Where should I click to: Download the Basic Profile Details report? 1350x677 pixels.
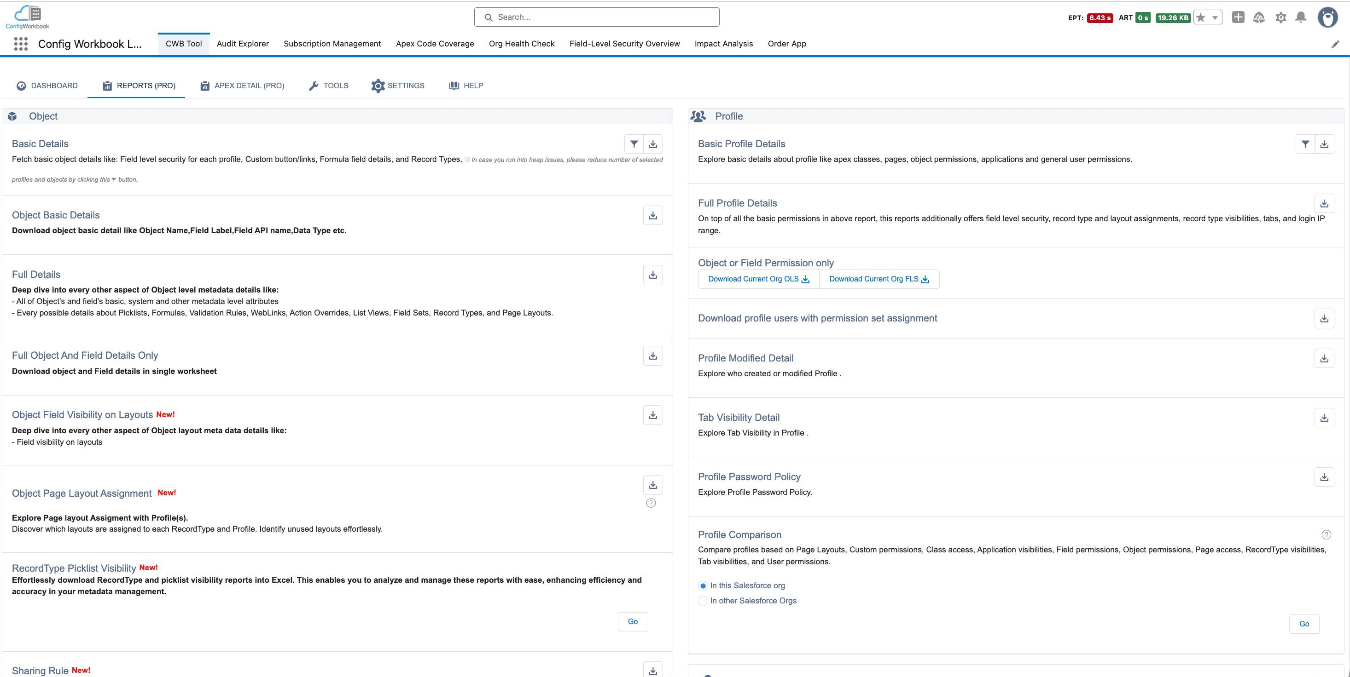[1324, 144]
